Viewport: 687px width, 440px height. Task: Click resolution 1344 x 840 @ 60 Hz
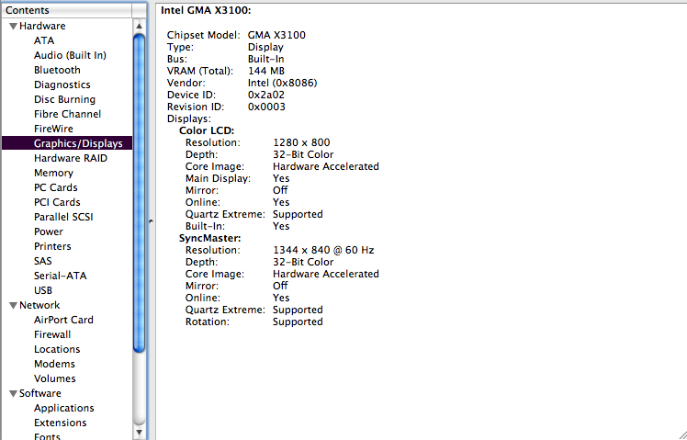pyautogui.click(x=323, y=250)
